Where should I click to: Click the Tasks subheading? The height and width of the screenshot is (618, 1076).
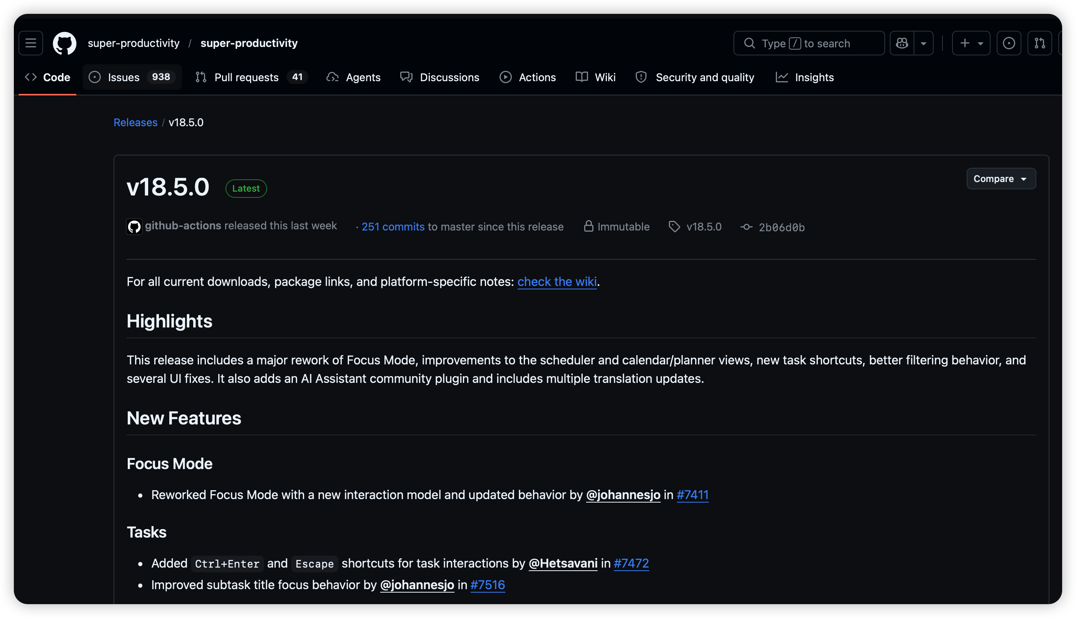click(x=147, y=532)
